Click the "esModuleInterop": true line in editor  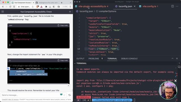tap(103, 46)
